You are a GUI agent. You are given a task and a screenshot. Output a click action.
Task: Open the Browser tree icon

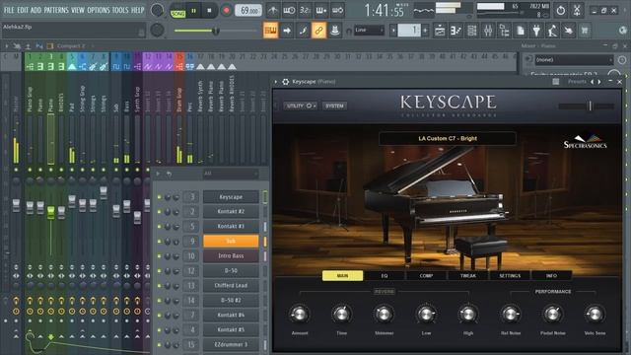point(504,31)
